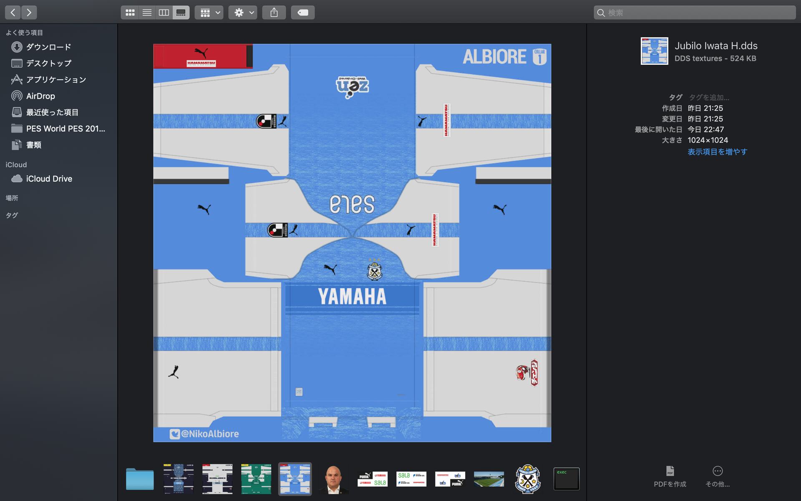The height and width of the screenshot is (501, 801).
Task: Click the Documents sidebar icon
Action: coord(17,145)
